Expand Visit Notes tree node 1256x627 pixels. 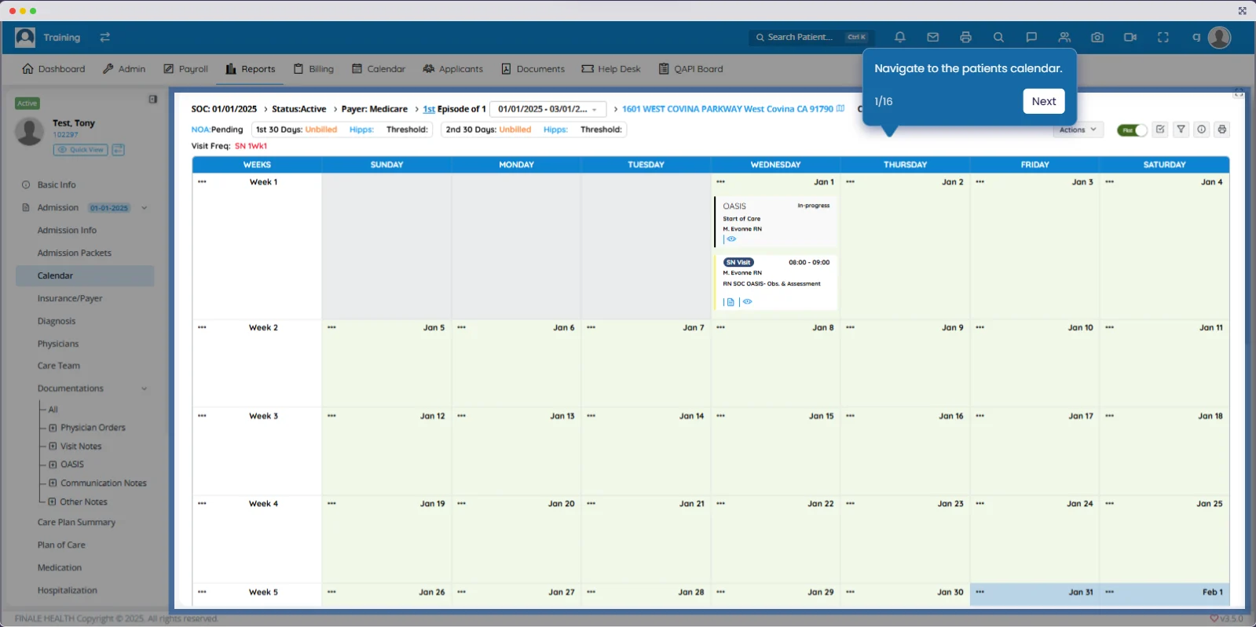pos(53,447)
